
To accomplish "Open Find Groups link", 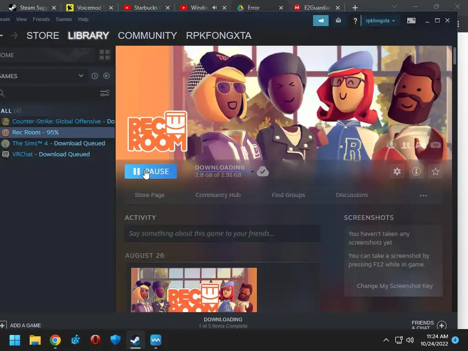I will coord(288,195).
